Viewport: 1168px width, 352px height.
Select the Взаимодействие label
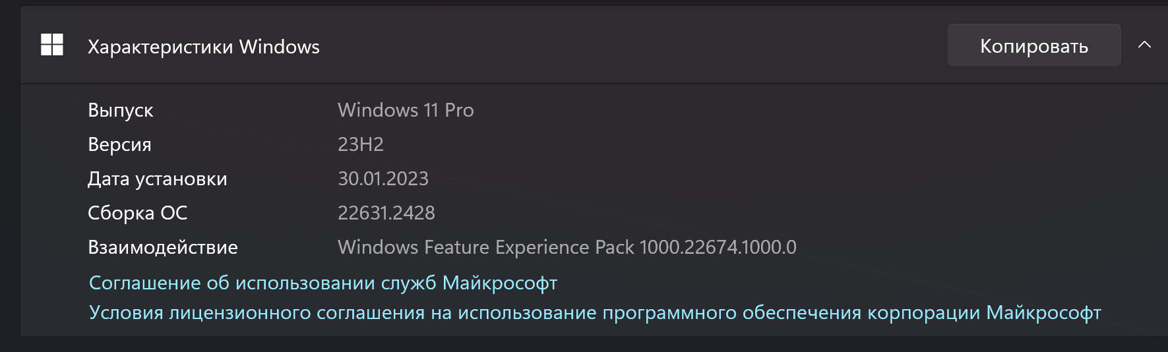pyautogui.click(x=163, y=247)
